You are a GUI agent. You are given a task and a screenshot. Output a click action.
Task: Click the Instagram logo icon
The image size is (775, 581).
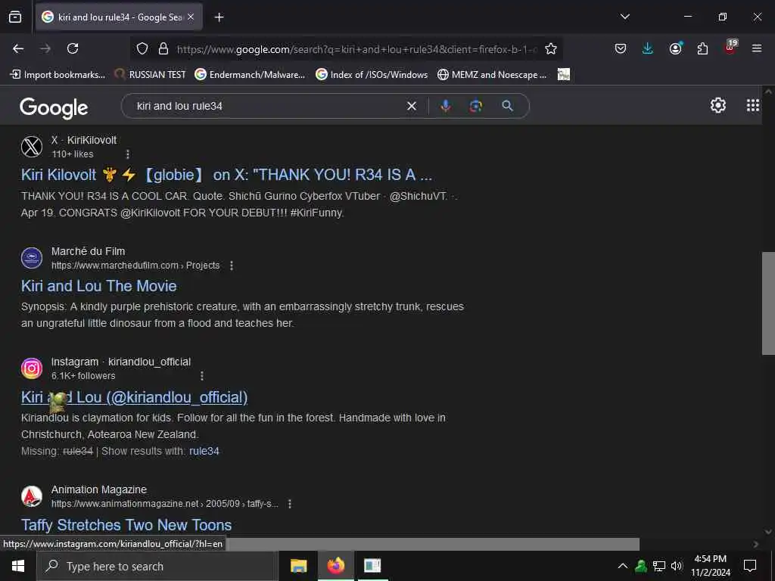click(32, 368)
